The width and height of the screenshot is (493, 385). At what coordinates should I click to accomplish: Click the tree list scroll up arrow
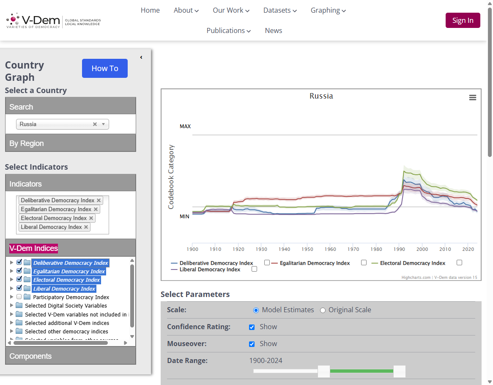tap(132, 261)
